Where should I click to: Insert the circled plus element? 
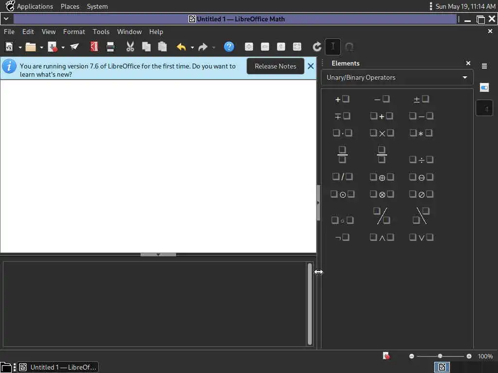point(382,177)
